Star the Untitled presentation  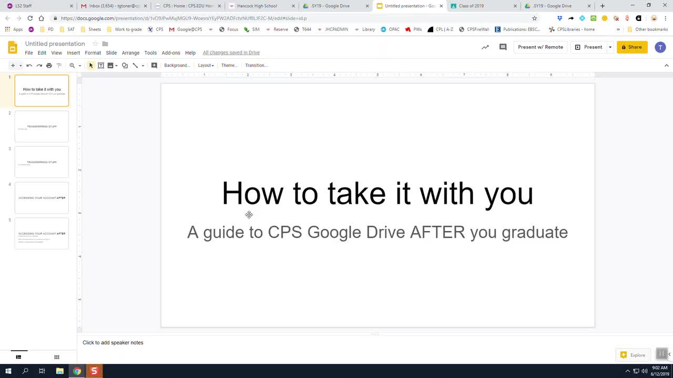95,44
